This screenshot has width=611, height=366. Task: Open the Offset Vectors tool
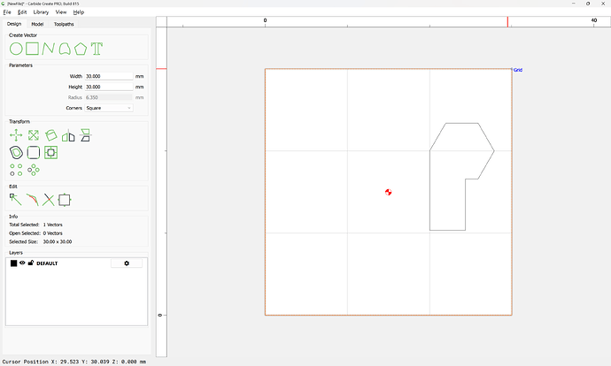click(x=16, y=152)
